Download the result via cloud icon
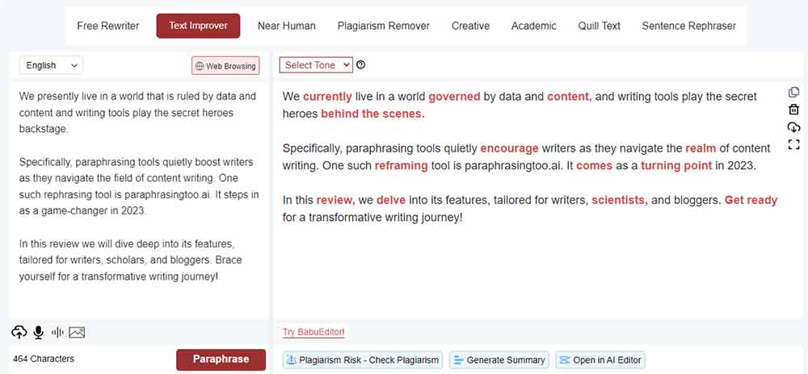The width and height of the screenshot is (808, 374). tap(793, 127)
